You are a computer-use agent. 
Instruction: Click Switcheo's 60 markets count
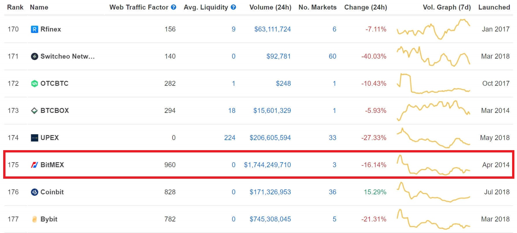[332, 56]
